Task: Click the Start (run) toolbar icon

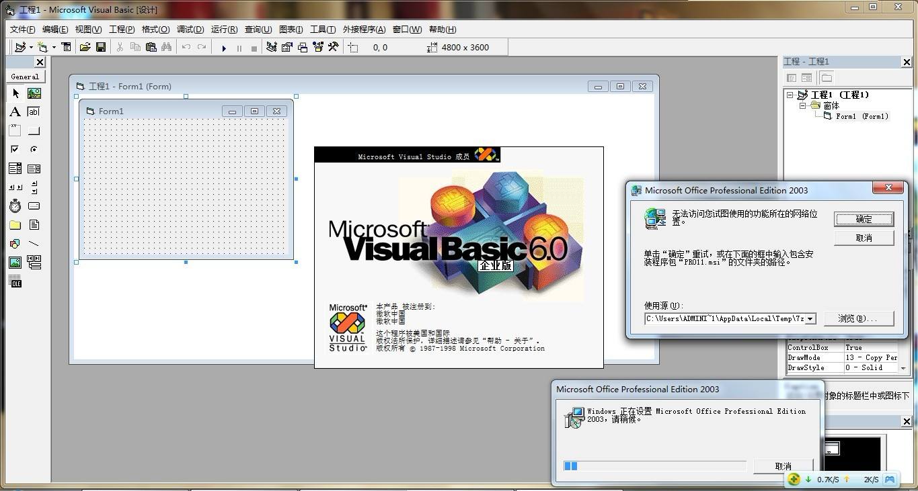Action: (224, 47)
